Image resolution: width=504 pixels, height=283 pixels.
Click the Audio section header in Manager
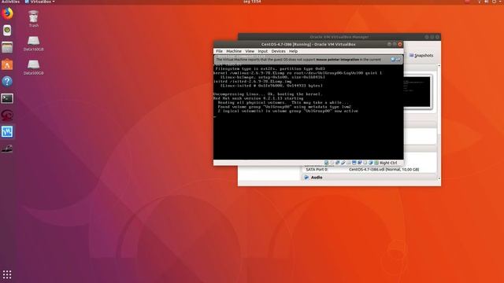(369, 177)
